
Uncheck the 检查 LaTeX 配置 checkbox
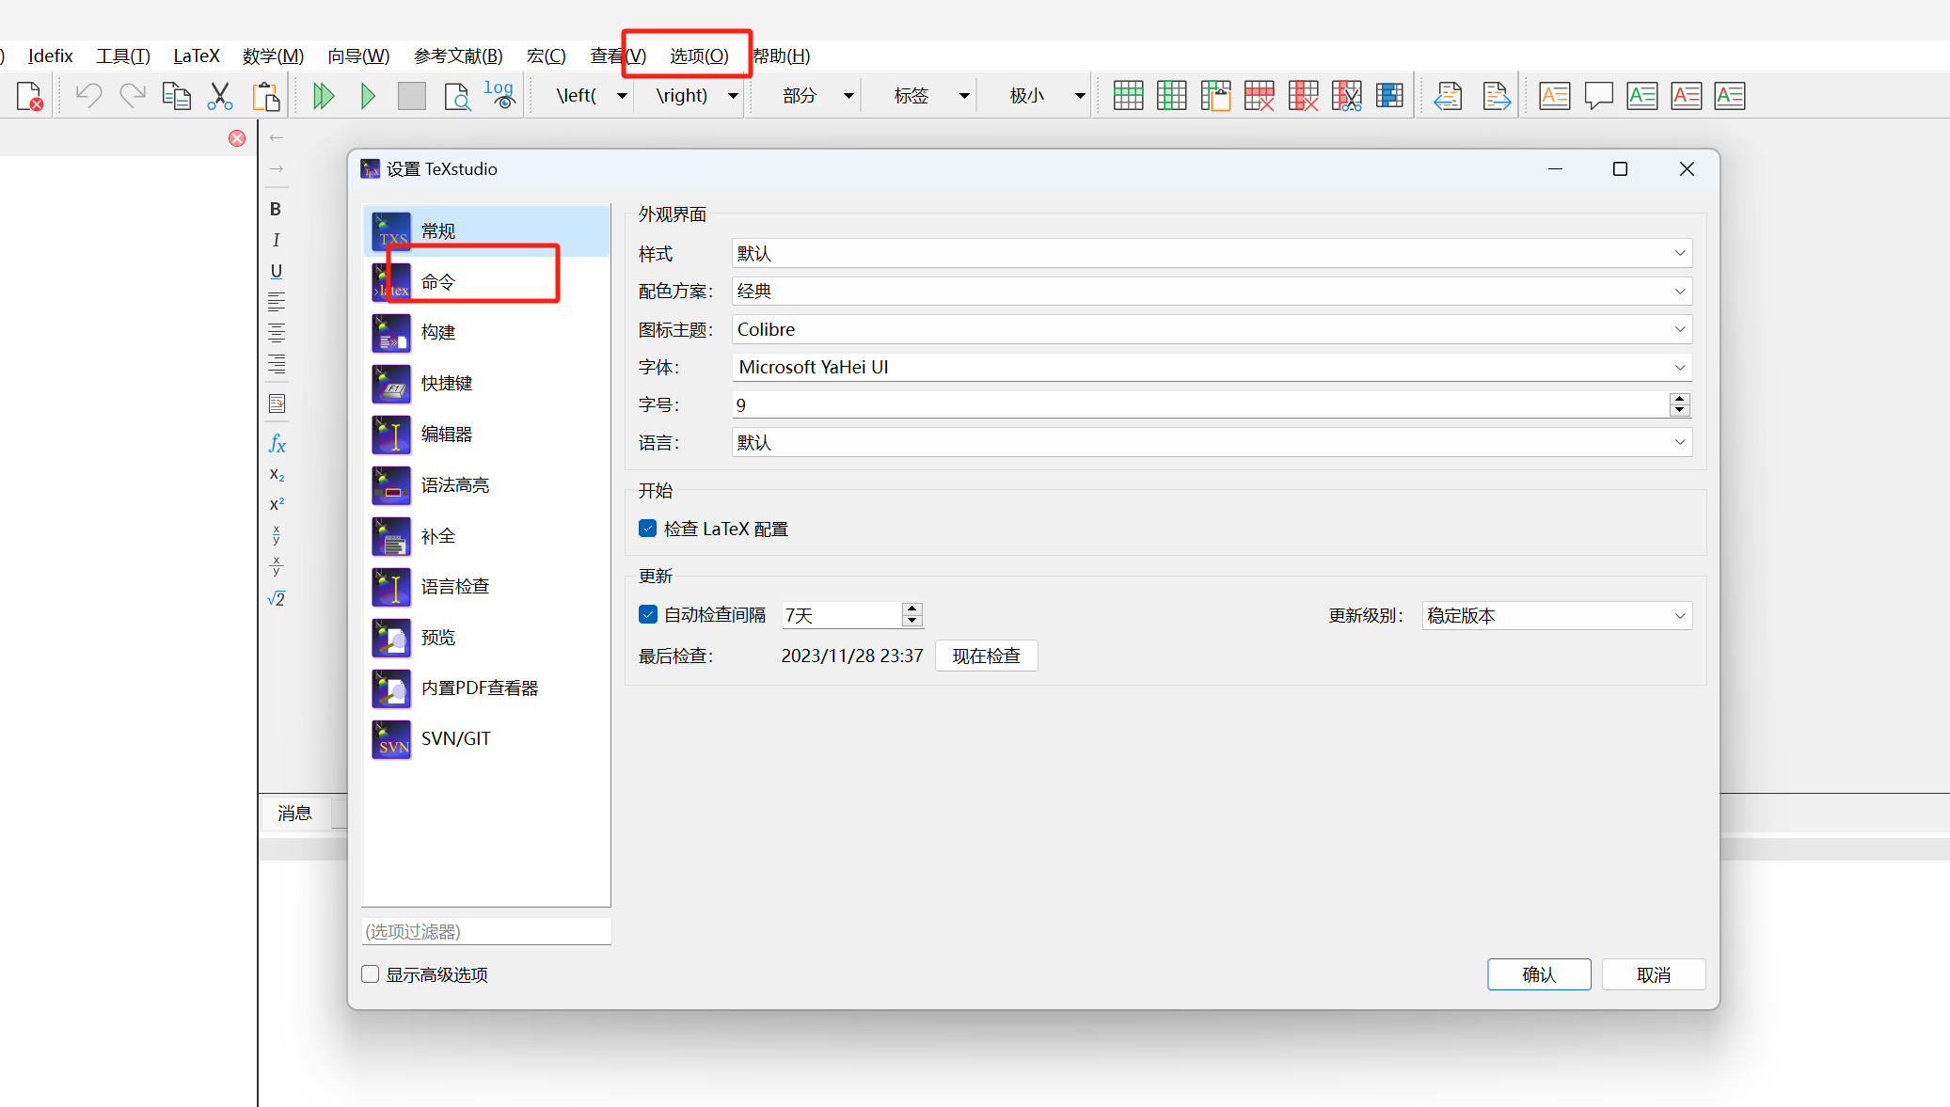[647, 529]
